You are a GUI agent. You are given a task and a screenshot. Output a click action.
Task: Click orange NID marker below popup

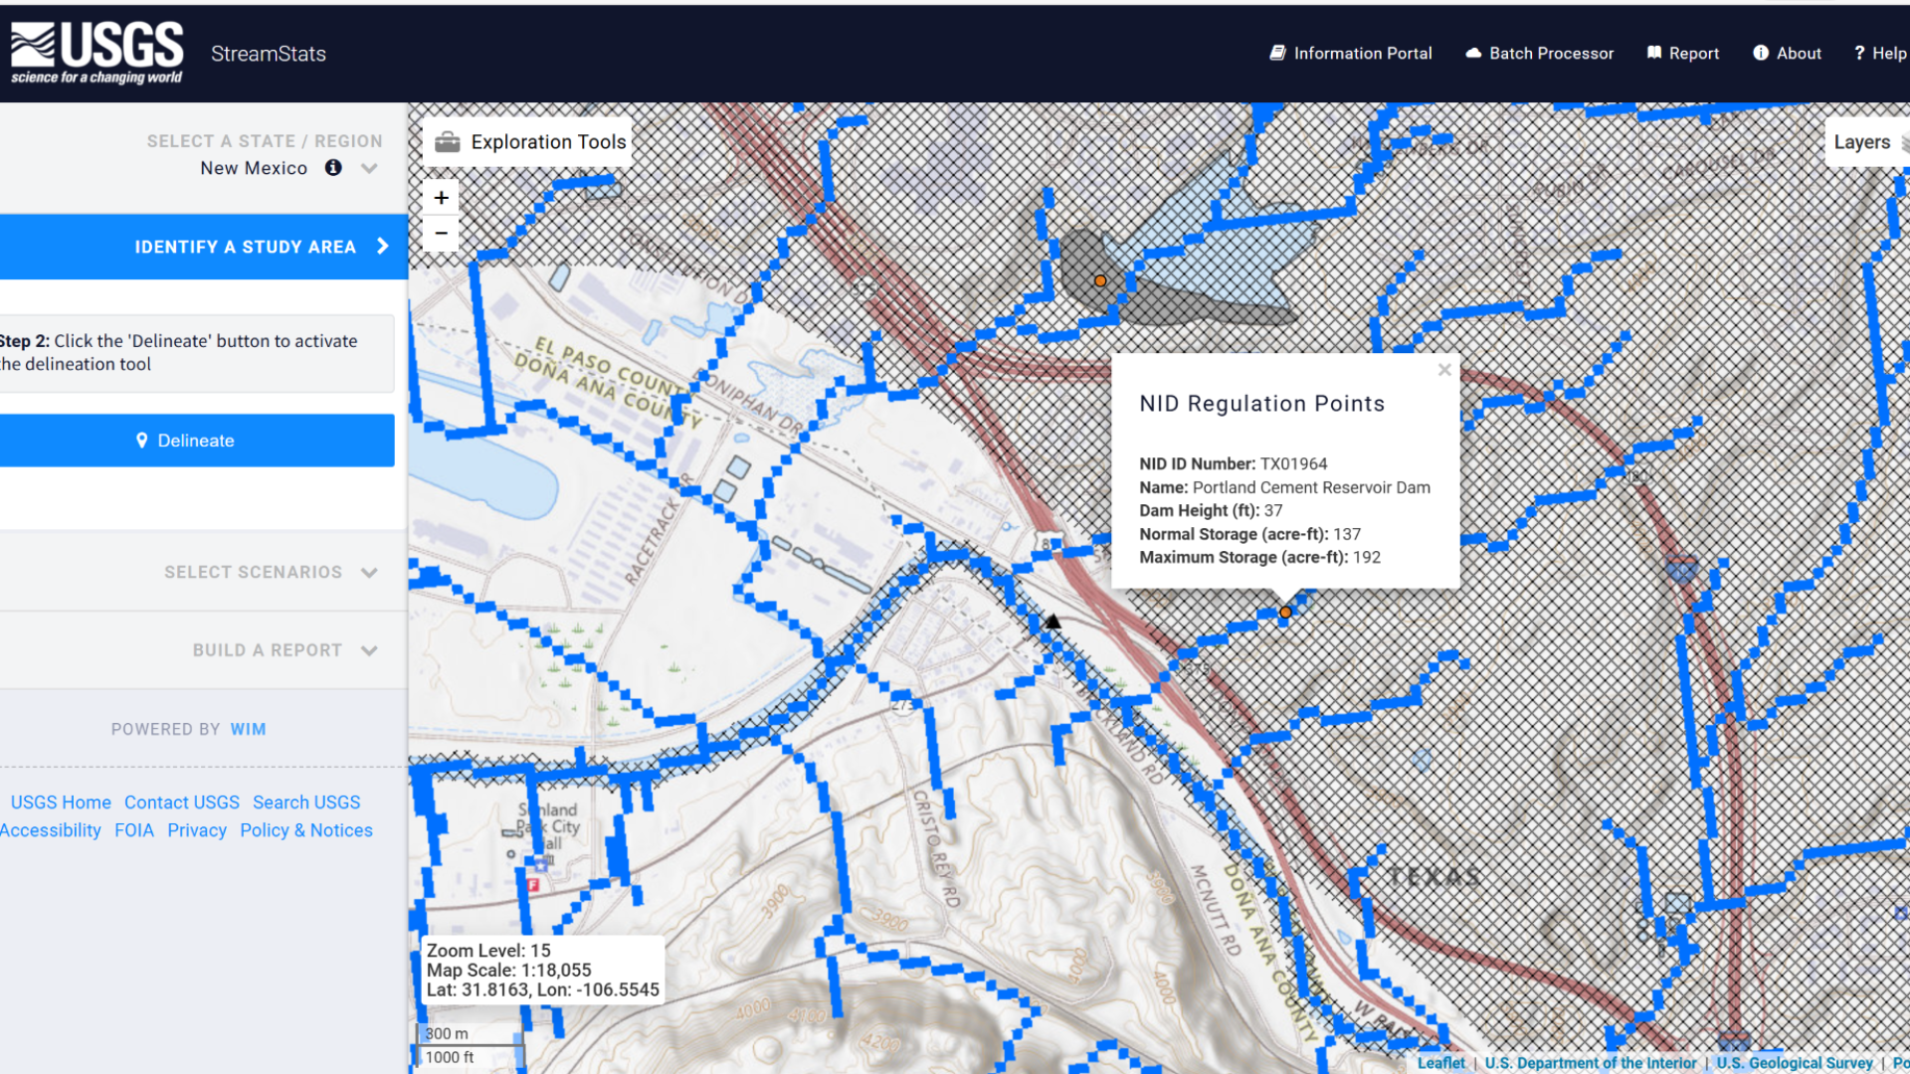pos(1285,613)
